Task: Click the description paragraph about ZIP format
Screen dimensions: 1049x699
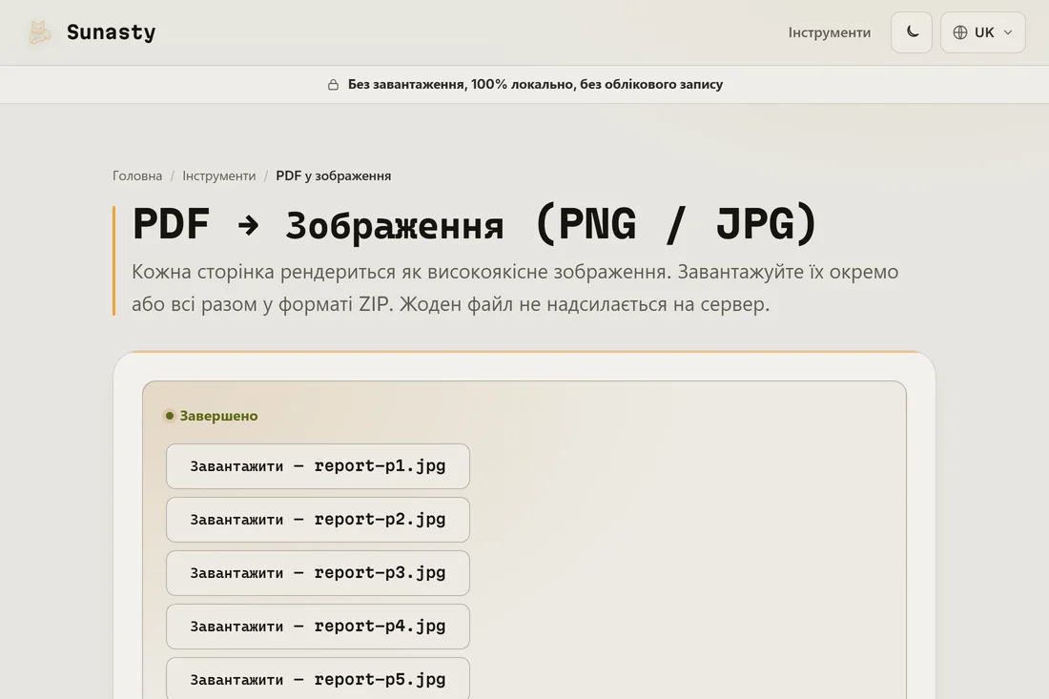Action: [515, 288]
